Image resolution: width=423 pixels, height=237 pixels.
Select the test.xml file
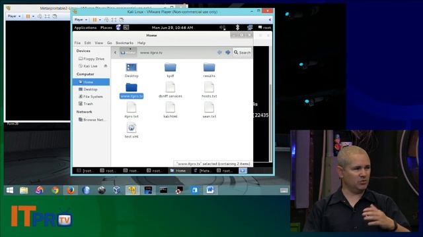[x=132, y=130]
